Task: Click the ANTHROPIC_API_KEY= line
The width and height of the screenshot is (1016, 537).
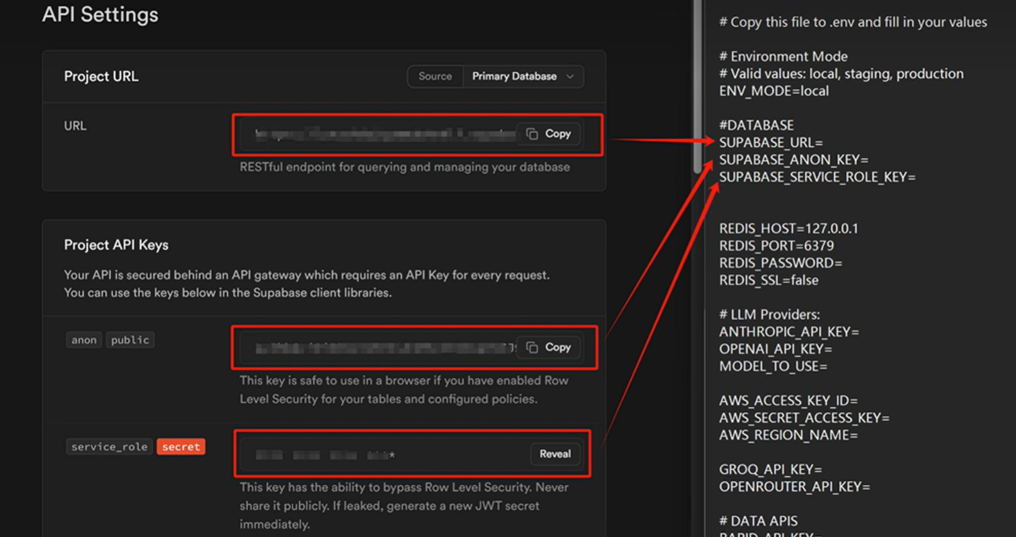Action: pos(789,332)
